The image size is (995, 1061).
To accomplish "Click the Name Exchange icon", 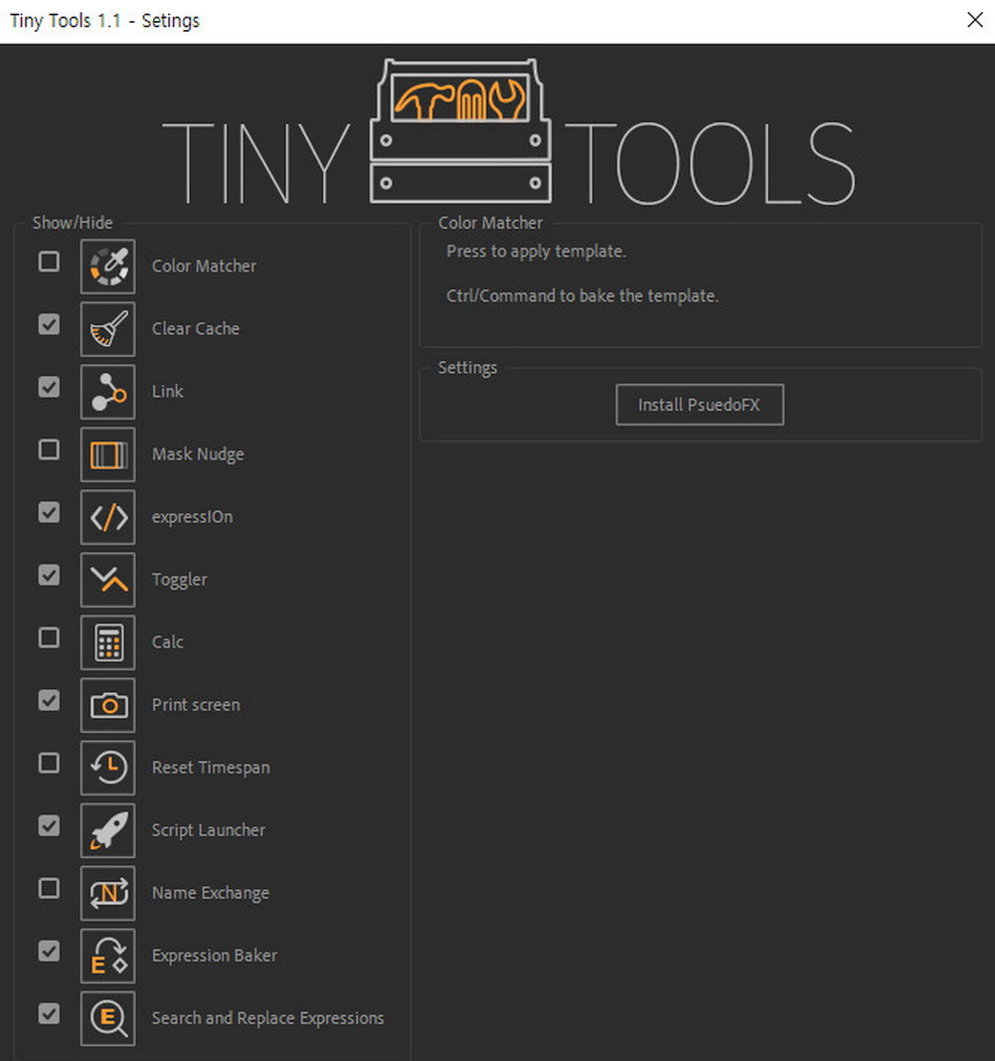I will click(107, 893).
